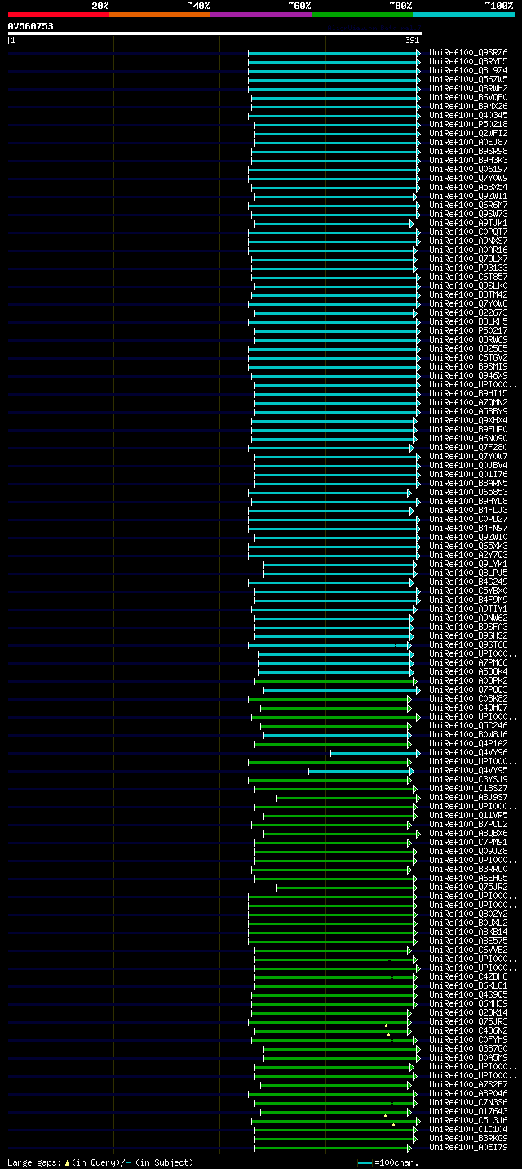Click the green ~80% identity legend segment
The height and width of the screenshot is (1169, 522).
362,15
